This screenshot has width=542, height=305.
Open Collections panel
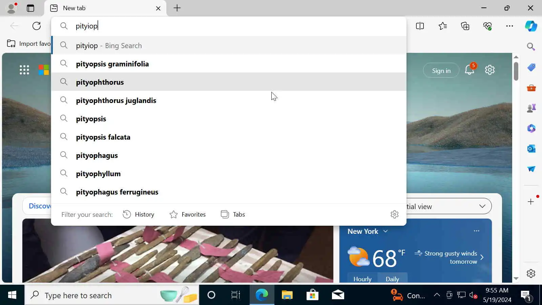pos(465,26)
